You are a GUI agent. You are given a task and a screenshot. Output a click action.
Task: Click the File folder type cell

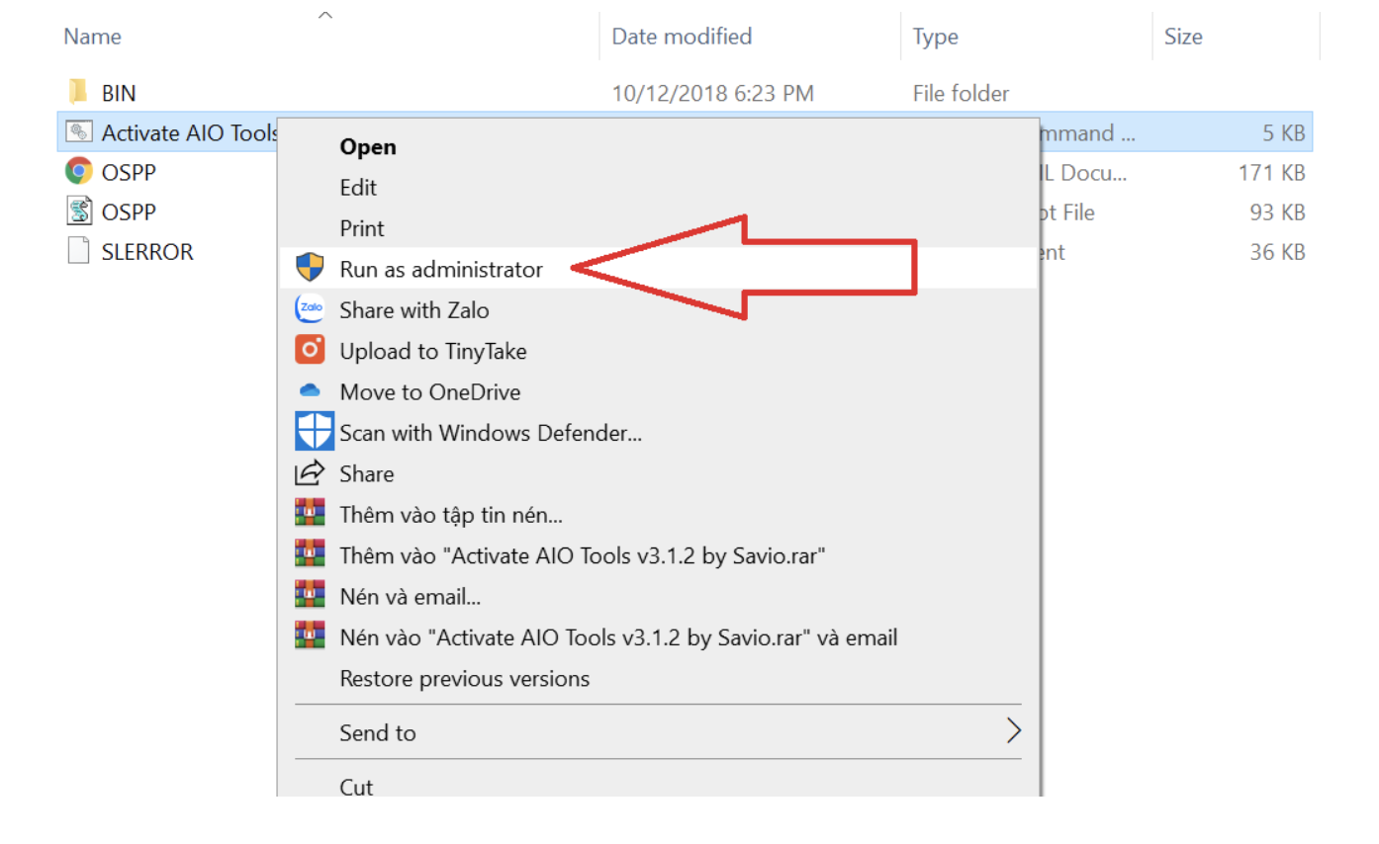pos(961,93)
